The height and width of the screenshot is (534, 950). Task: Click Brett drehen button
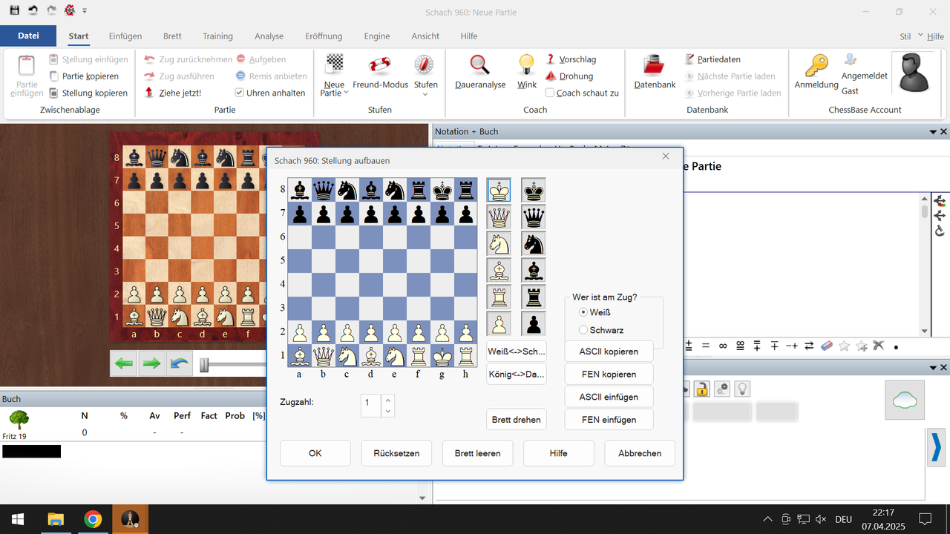517,420
